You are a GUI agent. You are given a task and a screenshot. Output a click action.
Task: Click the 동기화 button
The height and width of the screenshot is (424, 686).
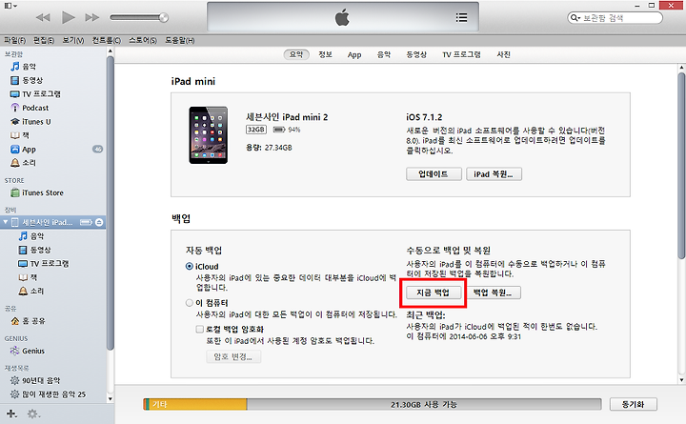[x=633, y=405]
